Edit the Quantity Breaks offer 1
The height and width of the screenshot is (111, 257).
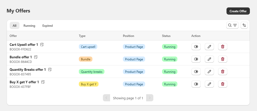click(209, 72)
